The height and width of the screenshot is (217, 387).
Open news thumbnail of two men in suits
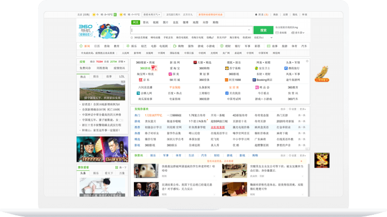point(146,189)
